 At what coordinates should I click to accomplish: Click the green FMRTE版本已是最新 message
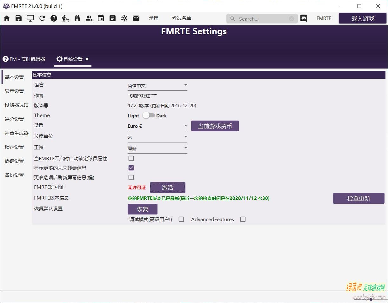pos(198,198)
